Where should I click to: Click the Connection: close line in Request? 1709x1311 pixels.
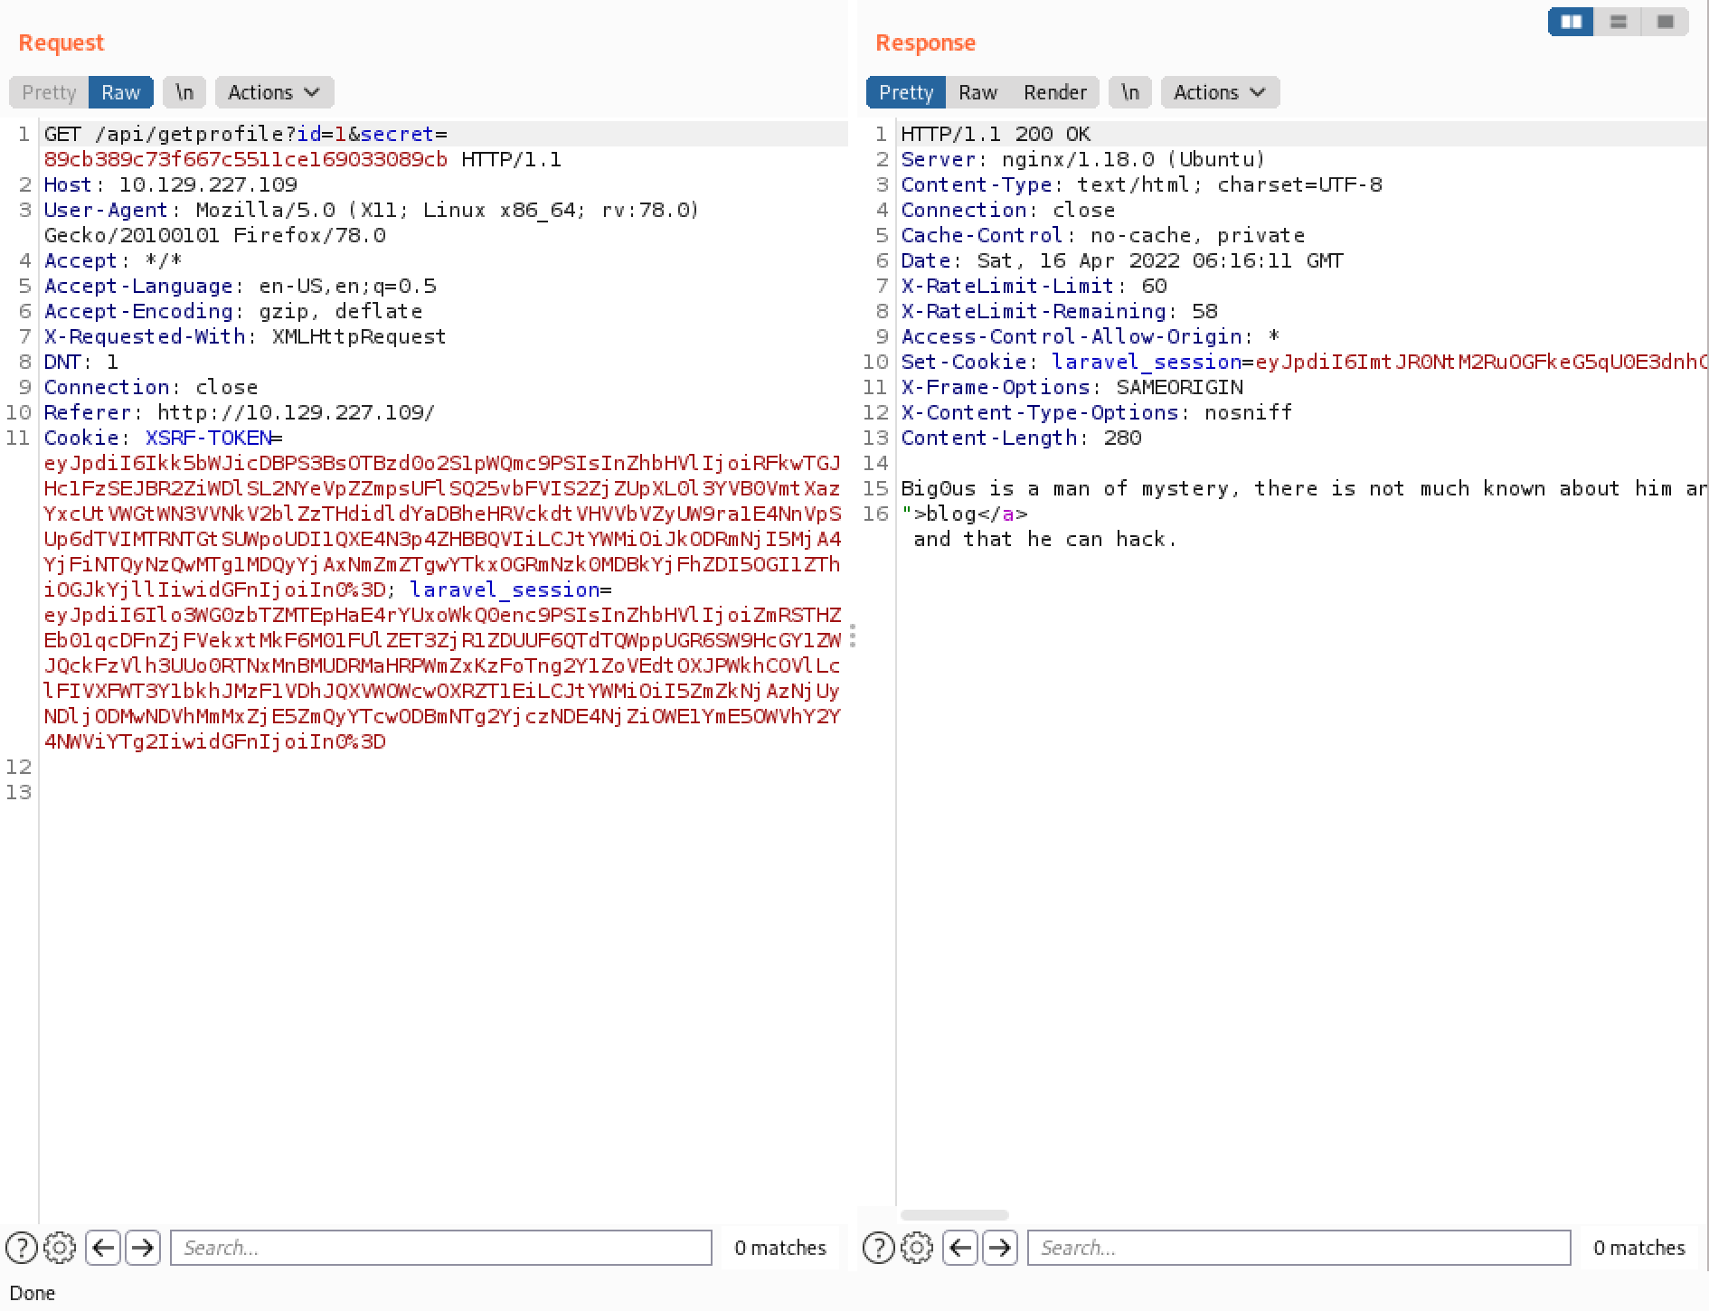(x=151, y=387)
